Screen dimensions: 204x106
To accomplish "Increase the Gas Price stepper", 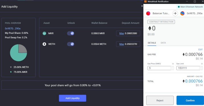I will click(x=172, y=67).
